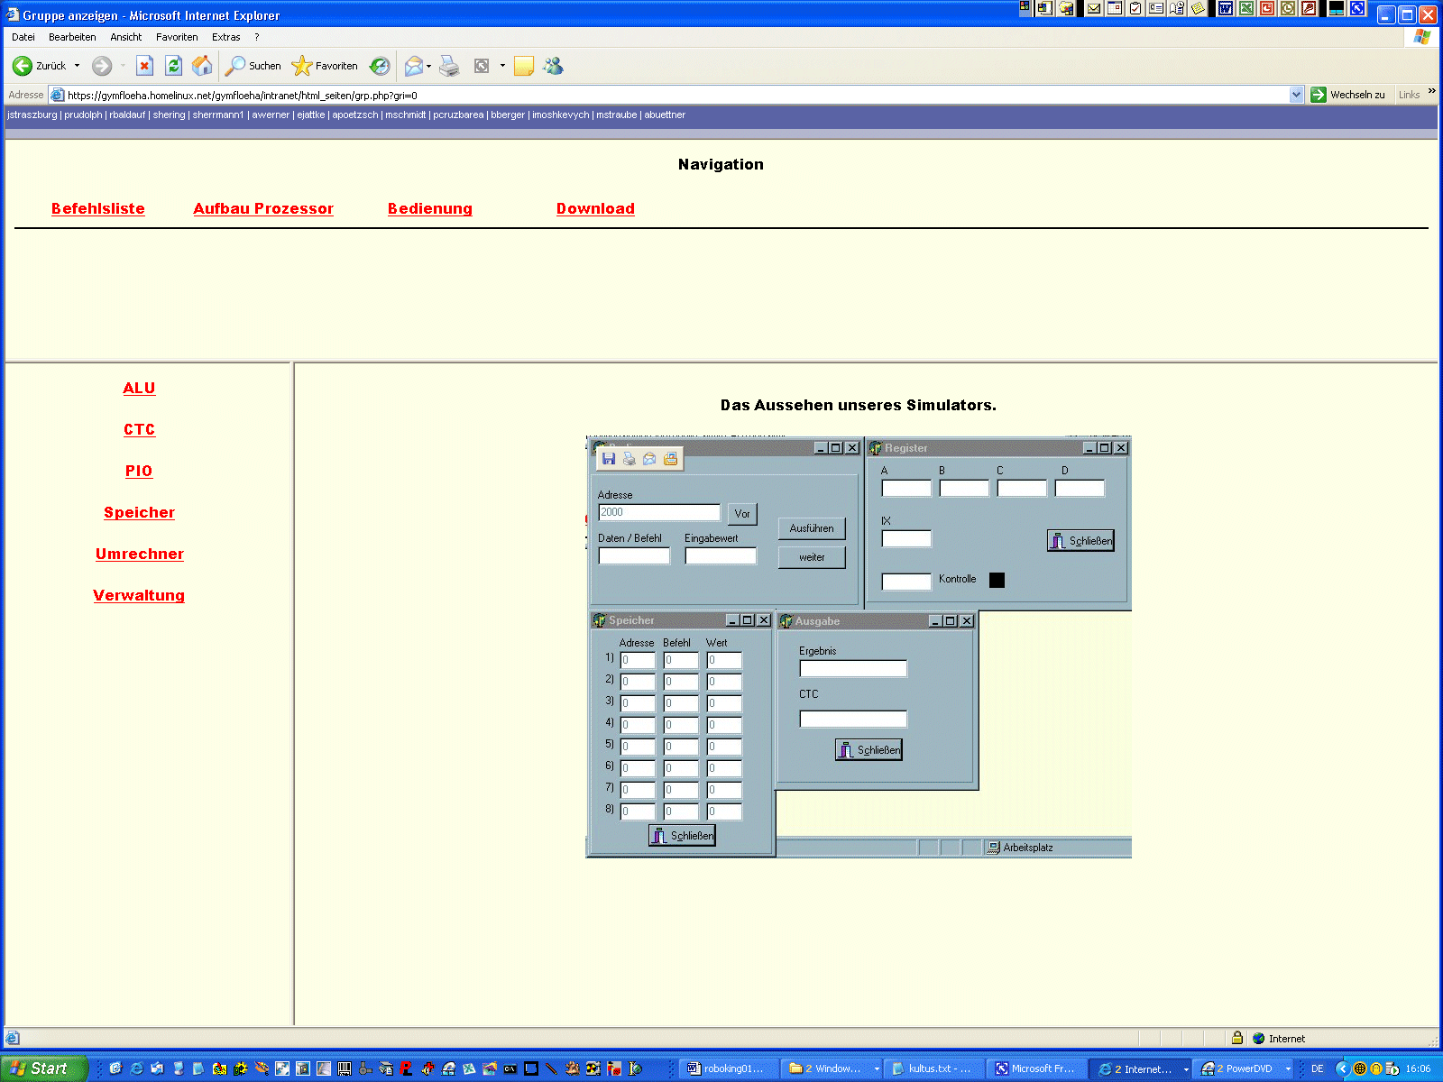1443x1082 pixels.
Task: Open the Bedienung link
Action: pyautogui.click(x=430, y=208)
